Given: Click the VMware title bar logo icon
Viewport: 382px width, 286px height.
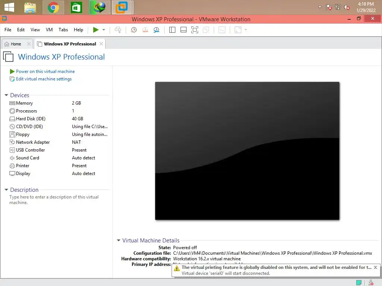Looking at the screenshot, I should click(4, 19).
